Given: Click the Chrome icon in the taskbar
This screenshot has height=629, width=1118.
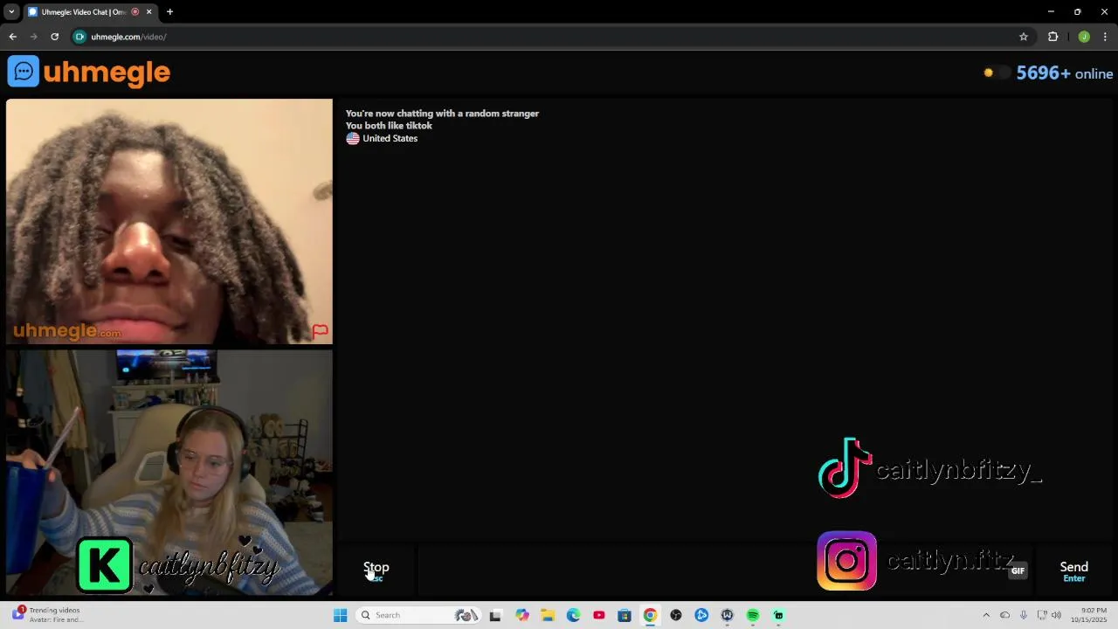Looking at the screenshot, I should point(650,615).
